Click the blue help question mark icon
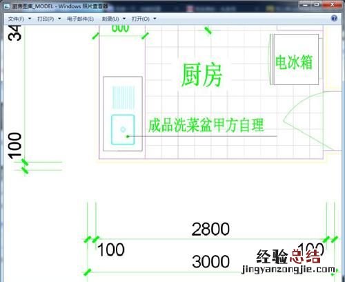This screenshot has width=345, height=282. (x=334, y=19)
